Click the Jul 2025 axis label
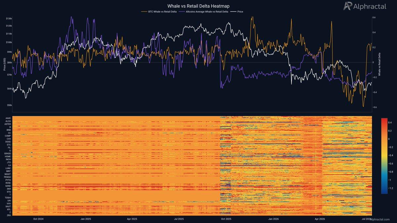This screenshot has height=223, width=397. click(179, 219)
